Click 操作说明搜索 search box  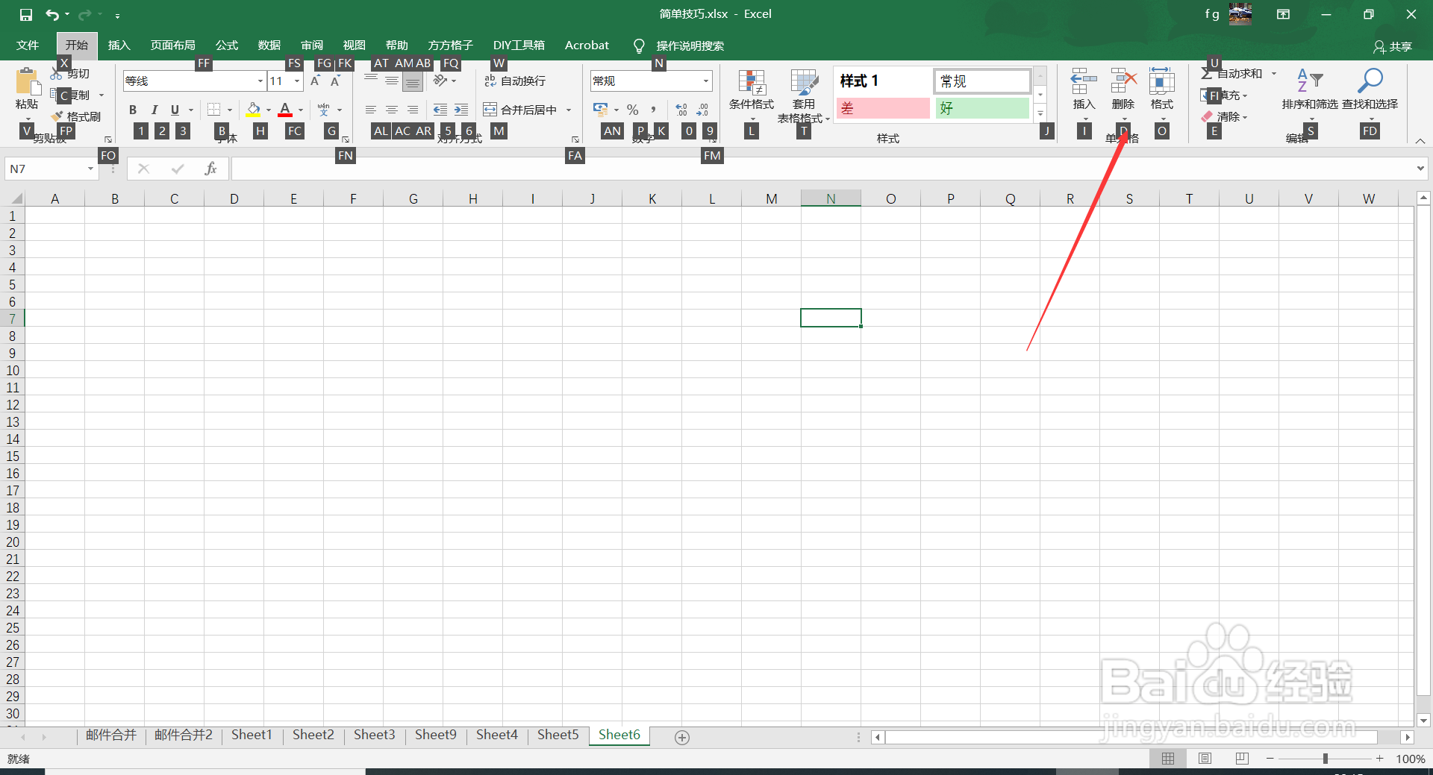[x=690, y=46]
